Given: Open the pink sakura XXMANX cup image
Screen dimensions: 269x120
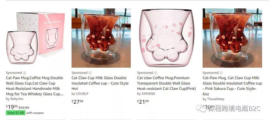Looking at the screenshot, I should coord(167,38).
